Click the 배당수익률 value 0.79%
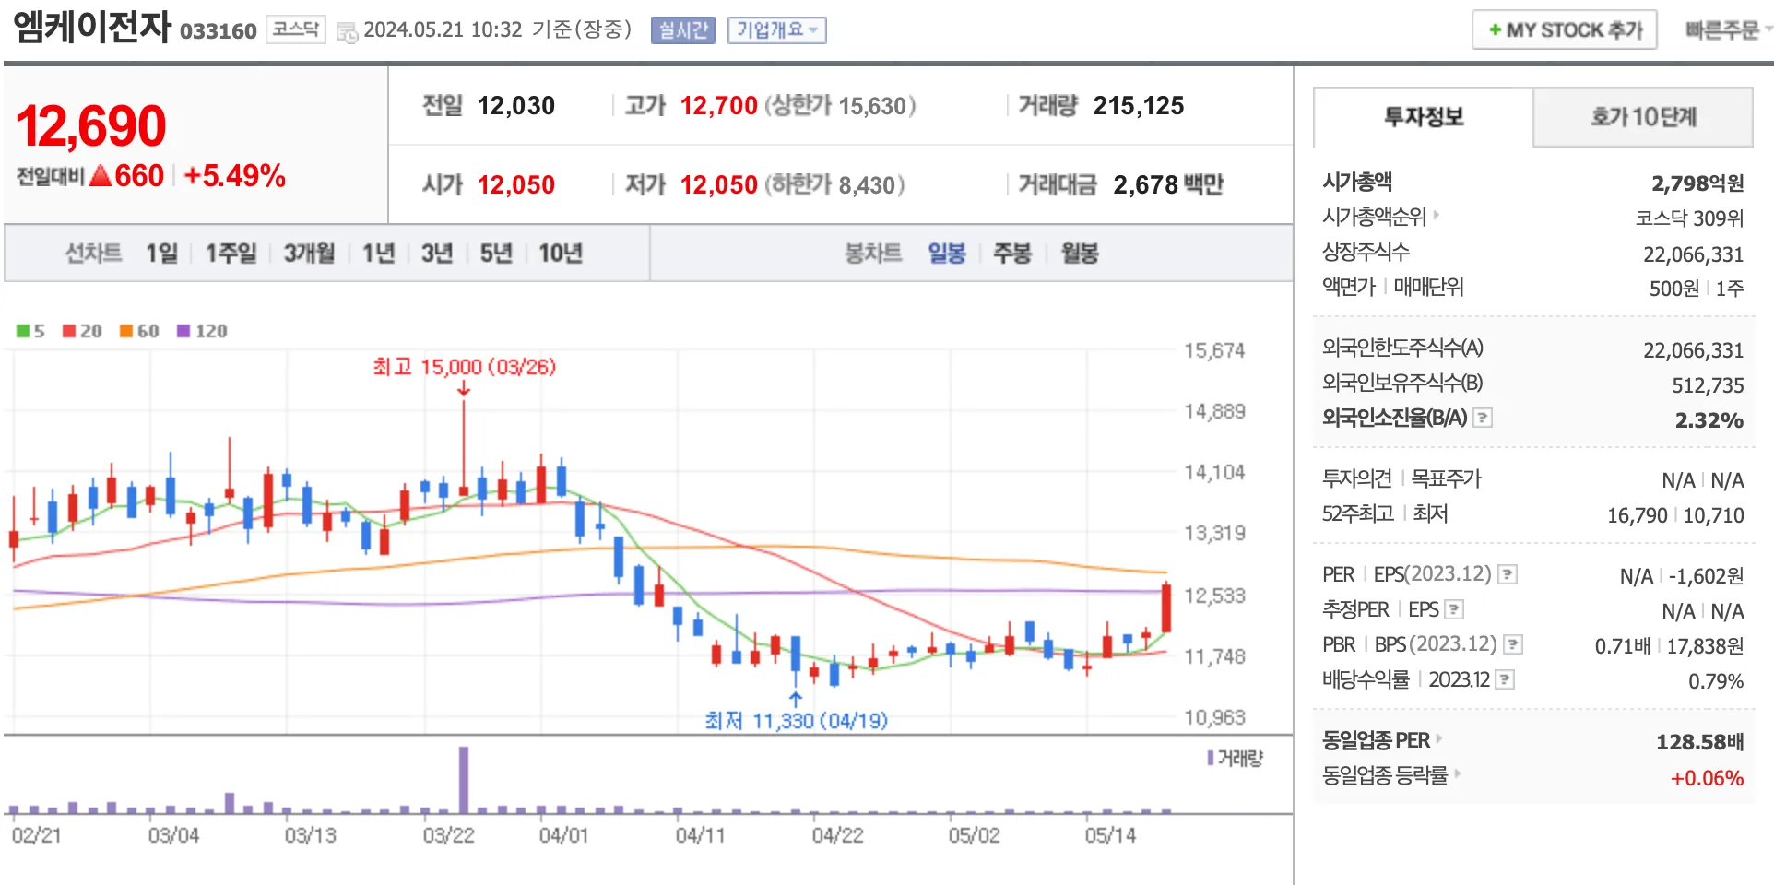The width and height of the screenshot is (1774, 885). [1716, 681]
